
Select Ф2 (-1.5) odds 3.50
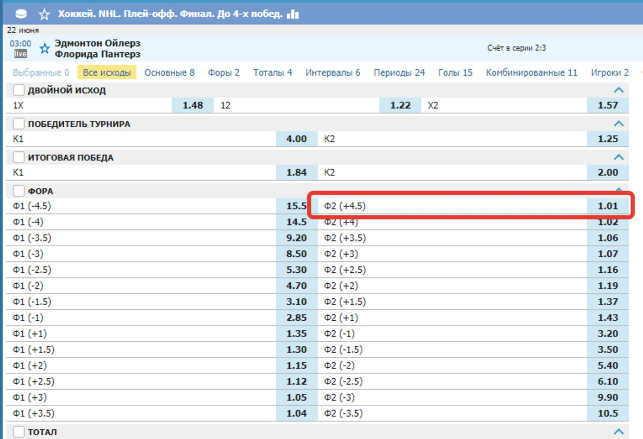[608, 350]
